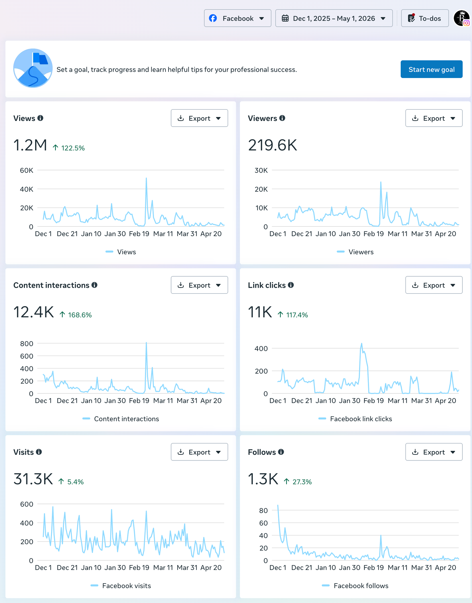Click the Follows card title

point(262,452)
